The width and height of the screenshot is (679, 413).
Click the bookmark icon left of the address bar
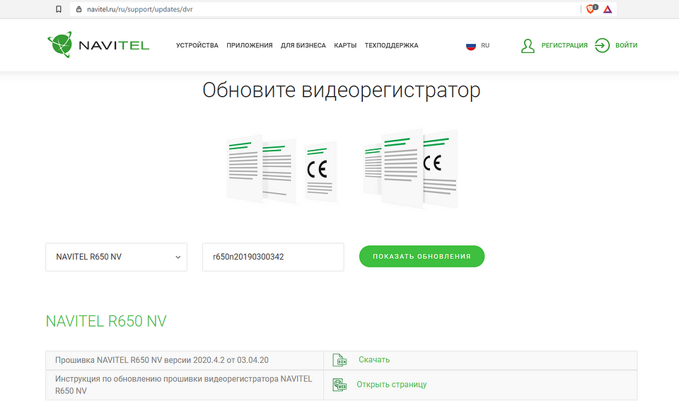59,9
